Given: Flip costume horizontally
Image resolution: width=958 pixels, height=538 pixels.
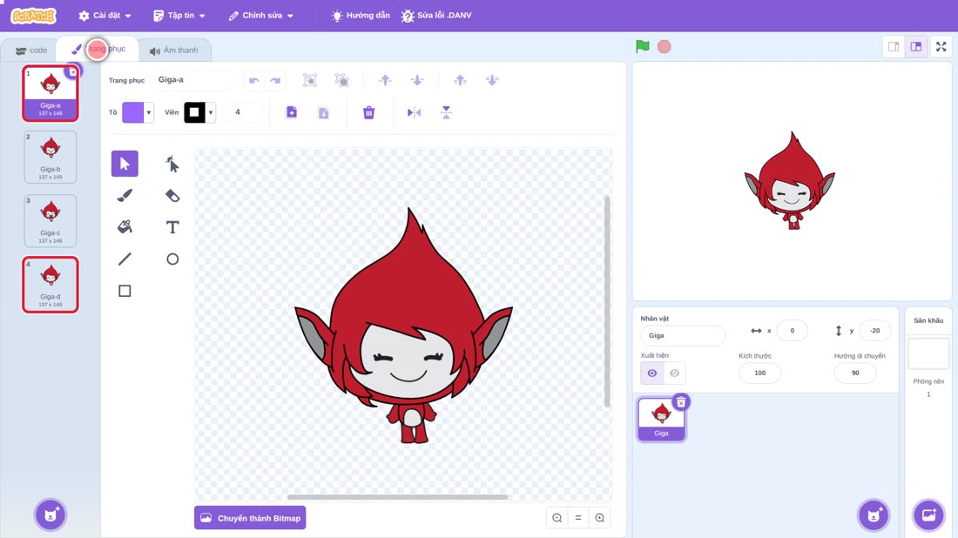Looking at the screenshot, I should [x=415, y=112].
